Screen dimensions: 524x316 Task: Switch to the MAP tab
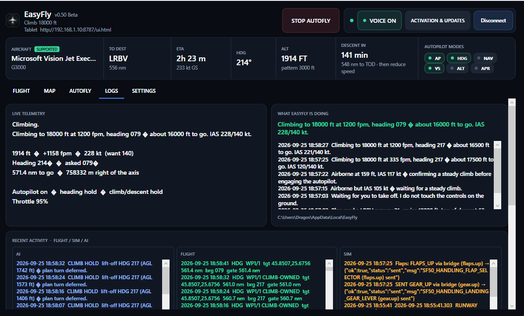coord(50,91)
